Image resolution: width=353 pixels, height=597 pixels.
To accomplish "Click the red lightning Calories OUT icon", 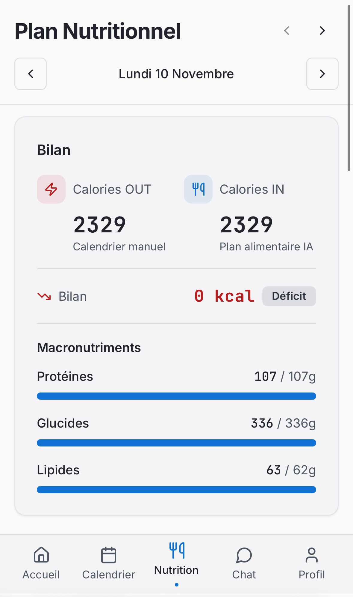I will 51,189.
